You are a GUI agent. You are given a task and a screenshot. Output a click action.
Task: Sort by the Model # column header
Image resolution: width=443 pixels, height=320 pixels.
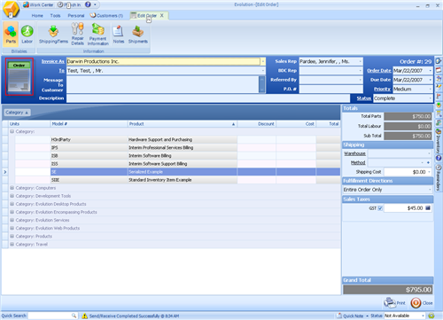pyautogui.click(x=89, y=124)
